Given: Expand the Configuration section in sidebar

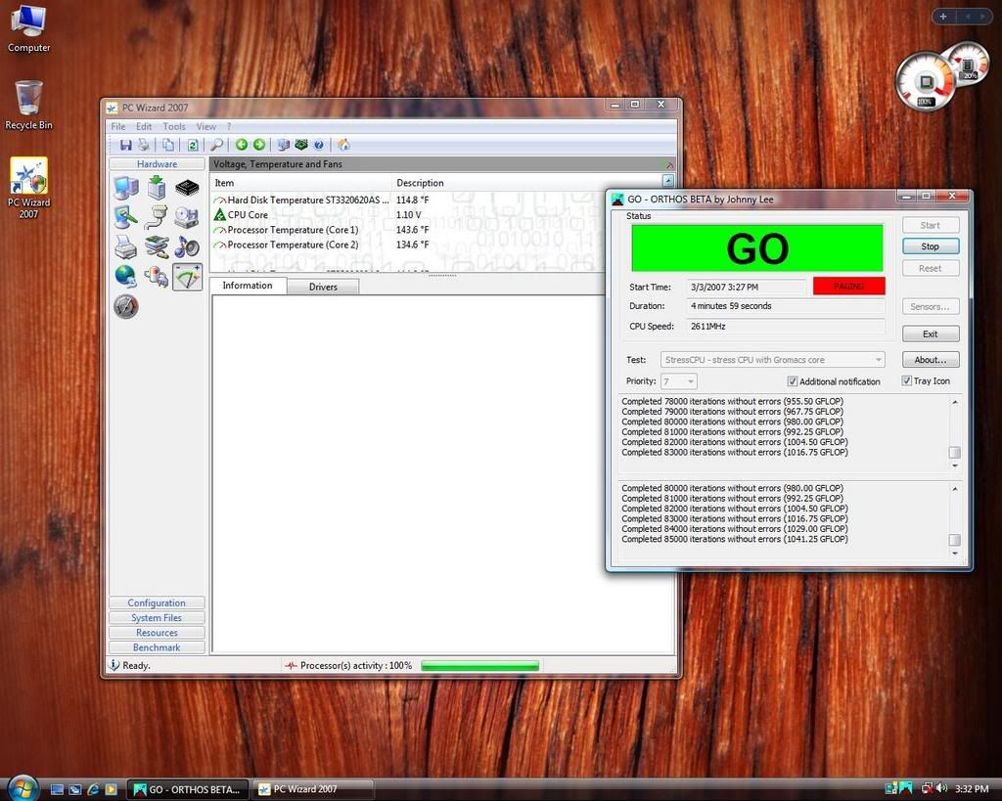Looking at the screenshot, I should pyautogui.click(x=157, y=603).
